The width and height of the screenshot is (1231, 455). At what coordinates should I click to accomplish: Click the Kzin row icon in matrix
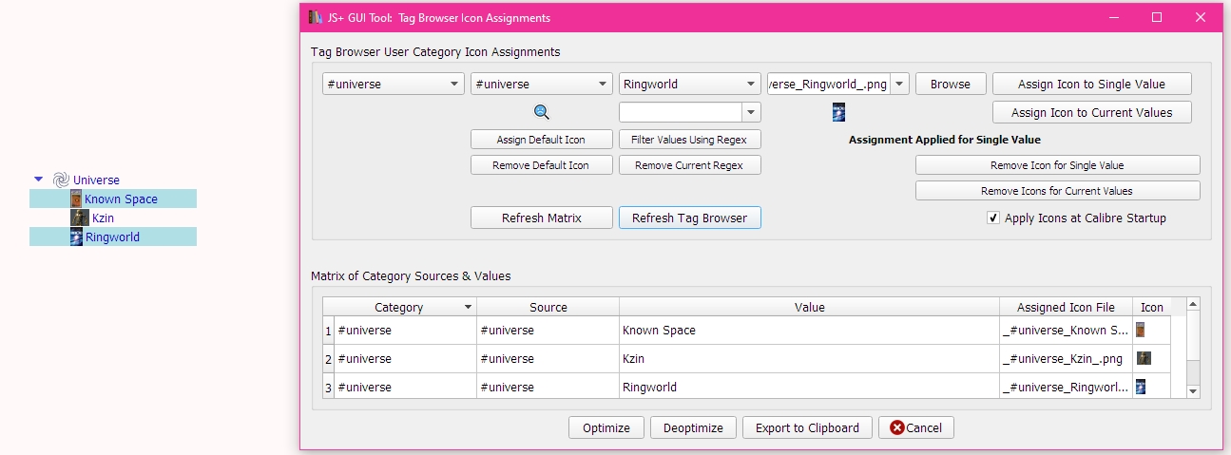pyautogui.click(x=1144, y=358)
